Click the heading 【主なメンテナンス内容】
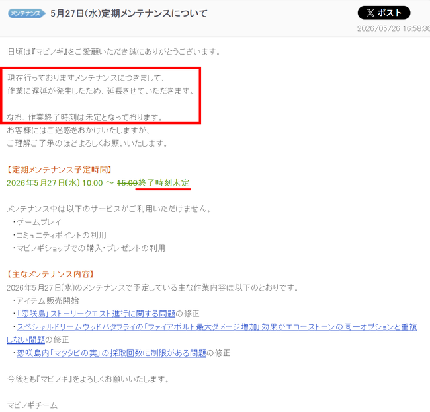 click(51, 274)
